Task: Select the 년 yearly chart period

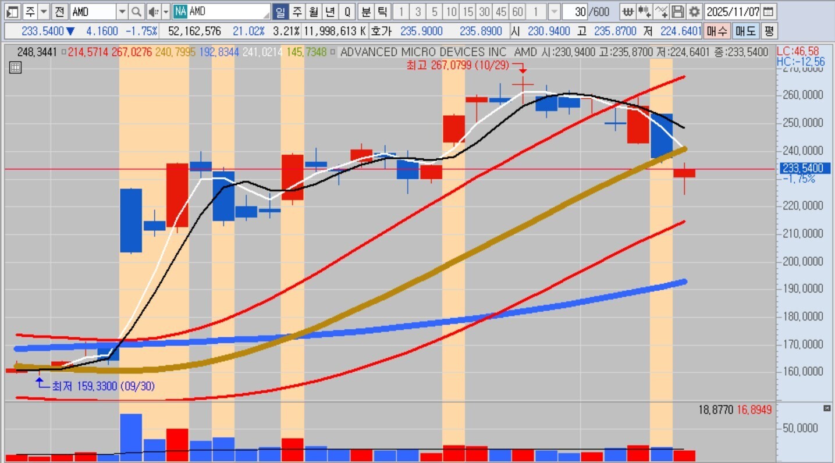Action: coord(330,11)
